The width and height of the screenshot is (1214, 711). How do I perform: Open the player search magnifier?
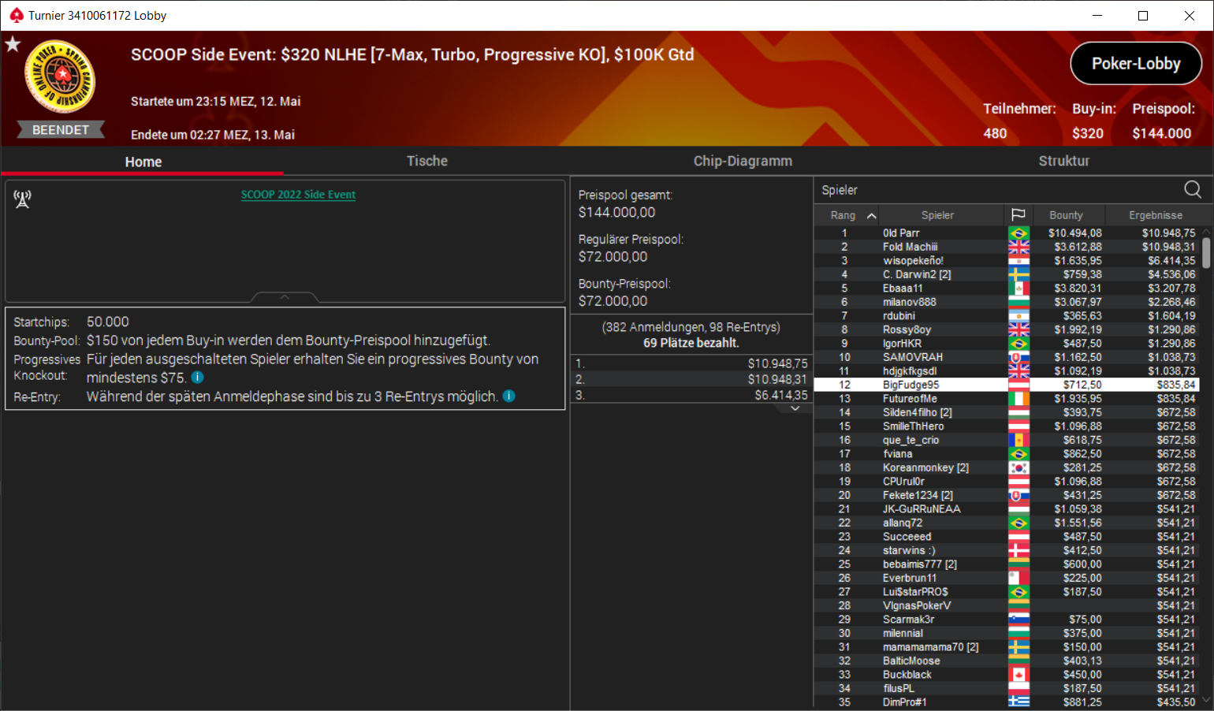(x=1193, y=189)
